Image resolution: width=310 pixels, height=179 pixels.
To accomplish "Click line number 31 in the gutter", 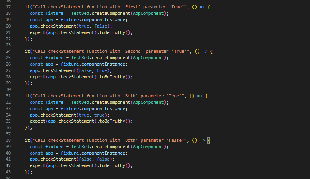I will tap(9, 96).
